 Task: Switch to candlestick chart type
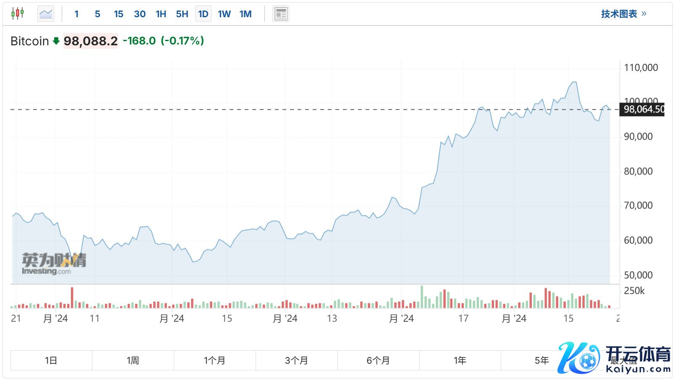(x=18, y=14)
